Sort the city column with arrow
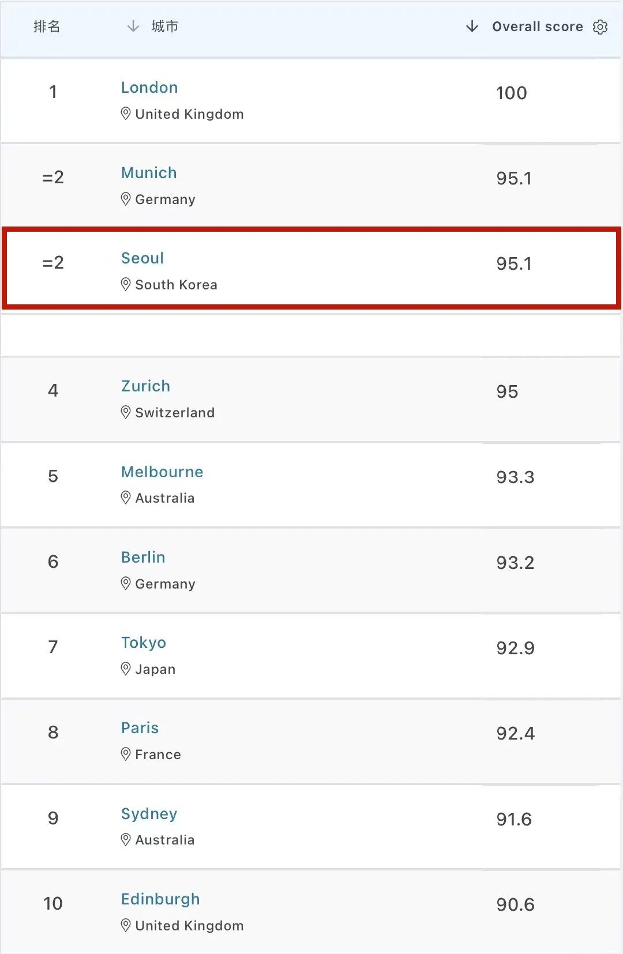Image resolution: width=623 pixels, height=954 pixels. click(x=133, y=27)
